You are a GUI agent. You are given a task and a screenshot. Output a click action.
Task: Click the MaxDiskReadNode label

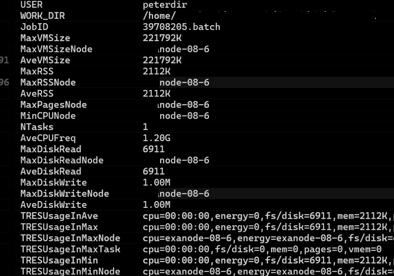[x=62, y=160]
